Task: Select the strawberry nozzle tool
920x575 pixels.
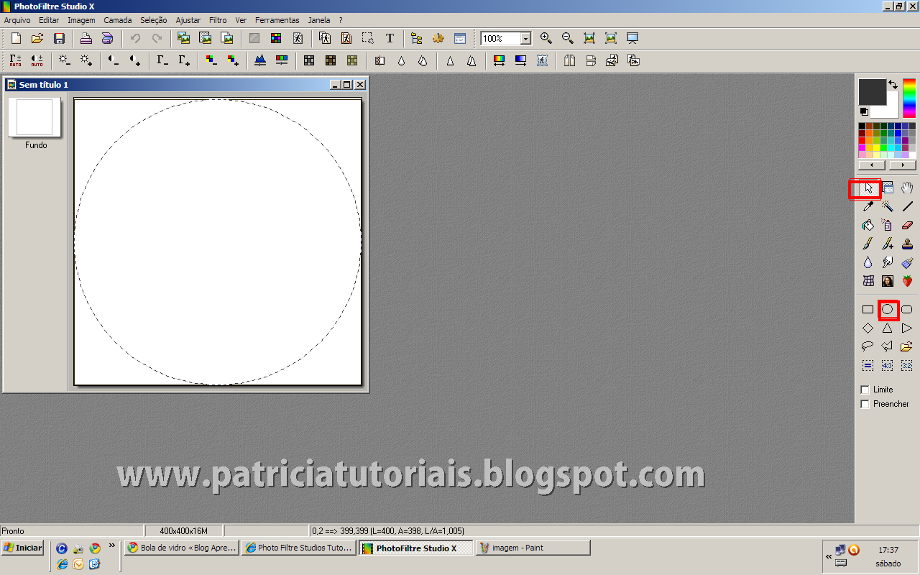Action: coord(907,281)
